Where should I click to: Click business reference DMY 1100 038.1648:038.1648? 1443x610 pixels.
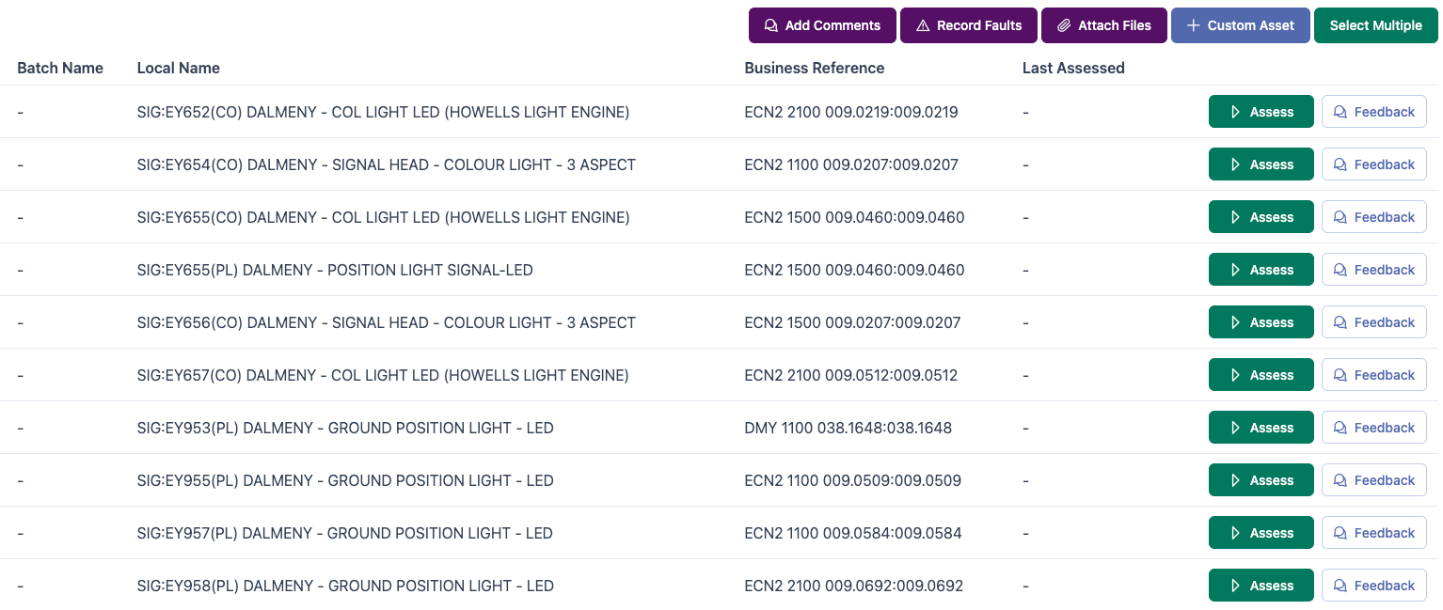848,428
